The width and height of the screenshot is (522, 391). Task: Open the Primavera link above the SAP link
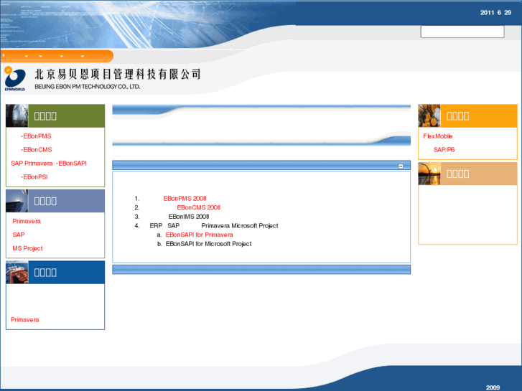pos(27,221)
